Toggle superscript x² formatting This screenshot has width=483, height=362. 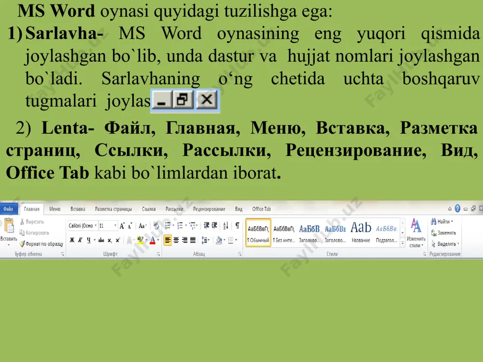pos(118,240)
